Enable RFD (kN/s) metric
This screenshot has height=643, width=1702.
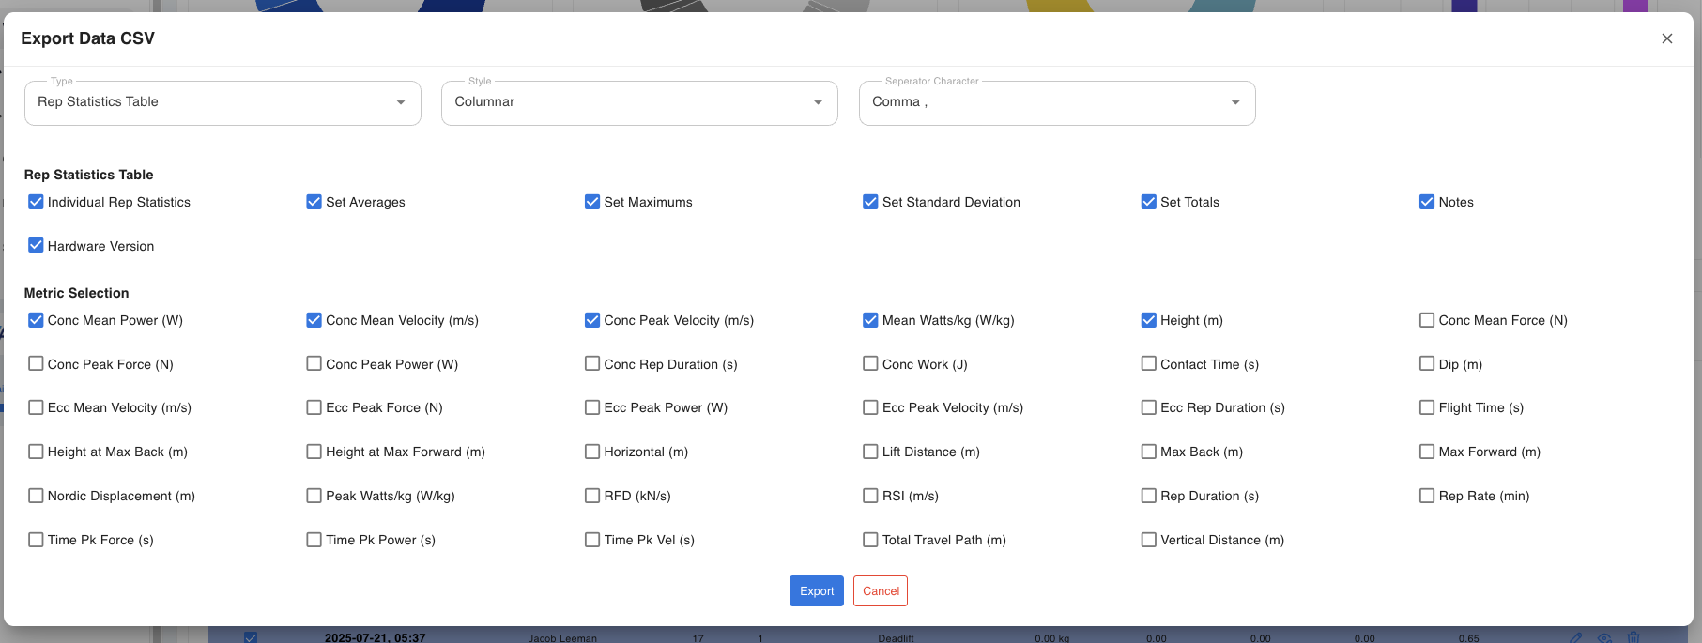(592, 496)
